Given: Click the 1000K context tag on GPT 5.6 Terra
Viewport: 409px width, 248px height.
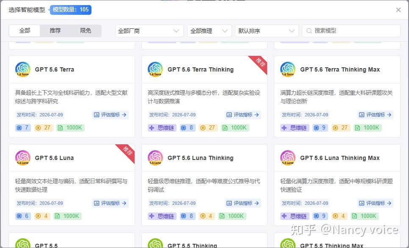Looking at the screenshot, I should 70,127.
